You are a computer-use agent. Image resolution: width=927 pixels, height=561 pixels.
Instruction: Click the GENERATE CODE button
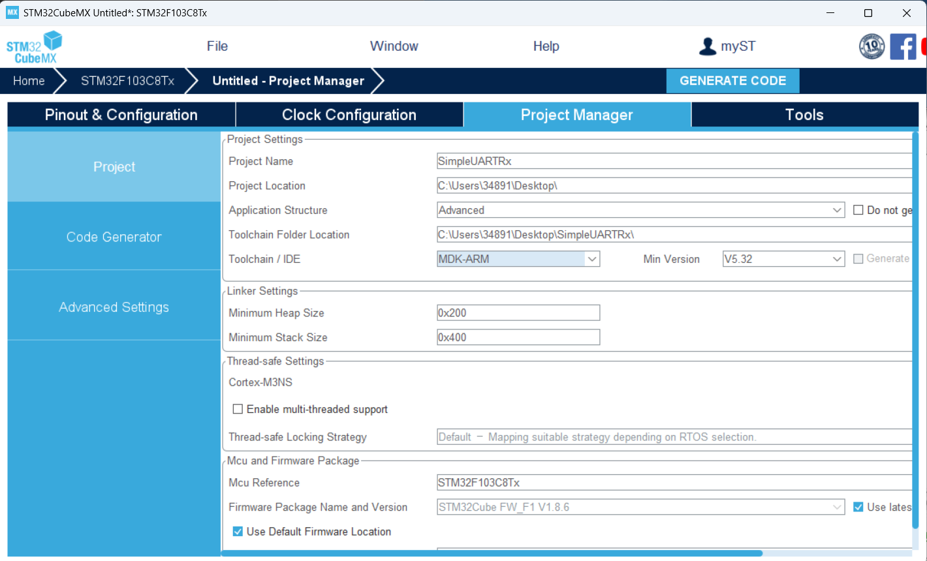click(732, 81)
